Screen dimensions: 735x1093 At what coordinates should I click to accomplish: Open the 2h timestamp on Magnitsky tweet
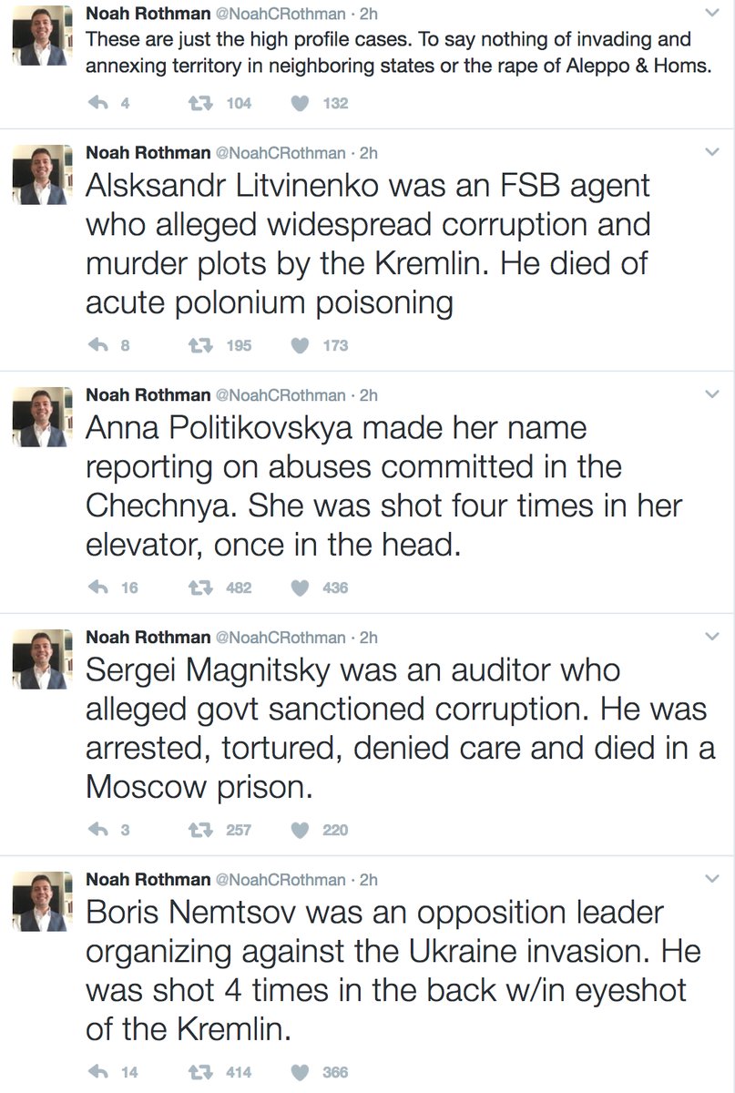(370, 638)
